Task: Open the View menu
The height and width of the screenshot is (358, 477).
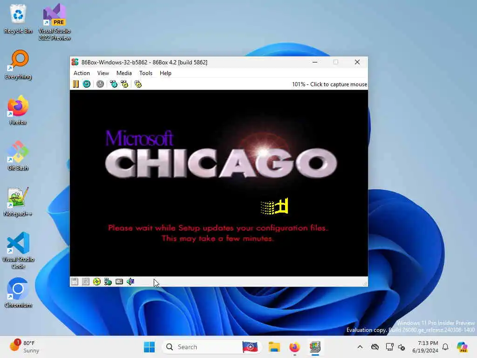Action: coord(103,73)
